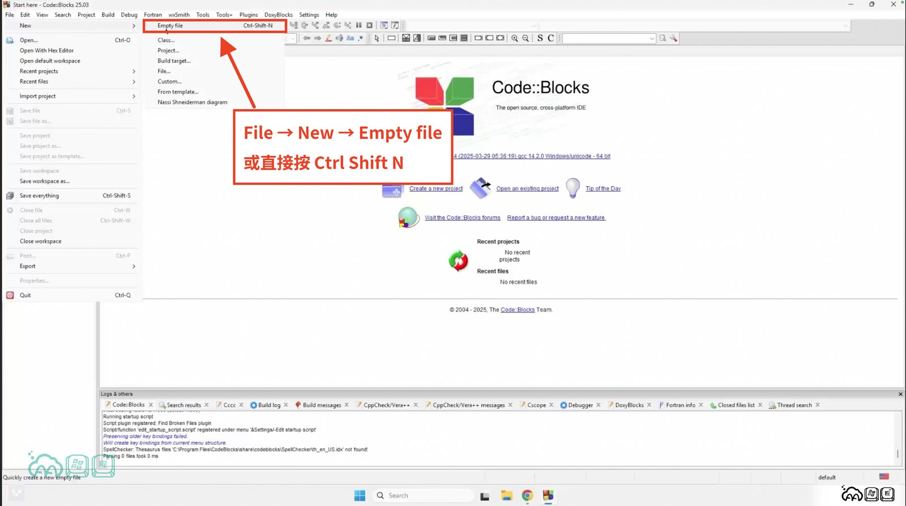The height and width of the screenshot is (506, 906).
Task: Open the Various info debug icon
Action: (x=395, y=25)
